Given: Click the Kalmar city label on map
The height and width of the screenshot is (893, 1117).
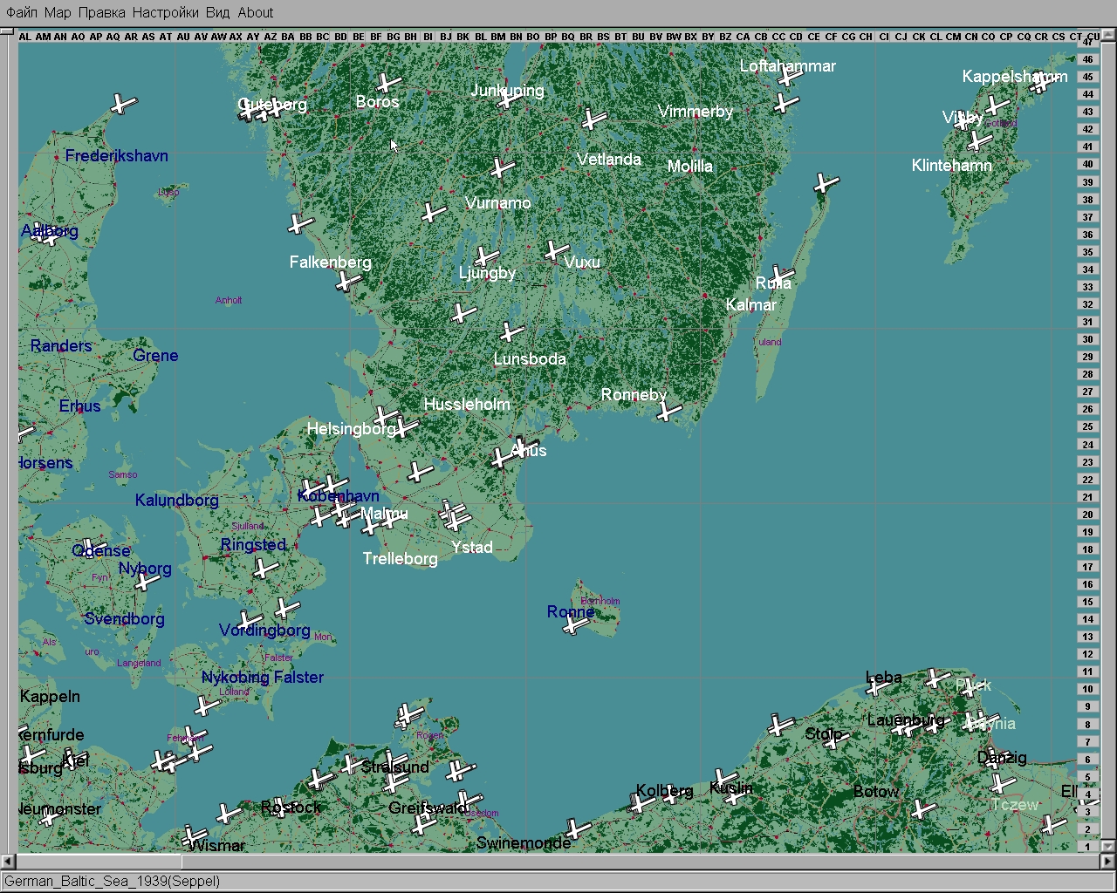Looking at the screenshot, I should click(x=750, y=304).
